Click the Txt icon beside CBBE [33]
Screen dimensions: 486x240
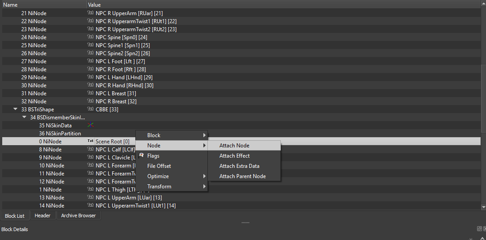[90, 110]
